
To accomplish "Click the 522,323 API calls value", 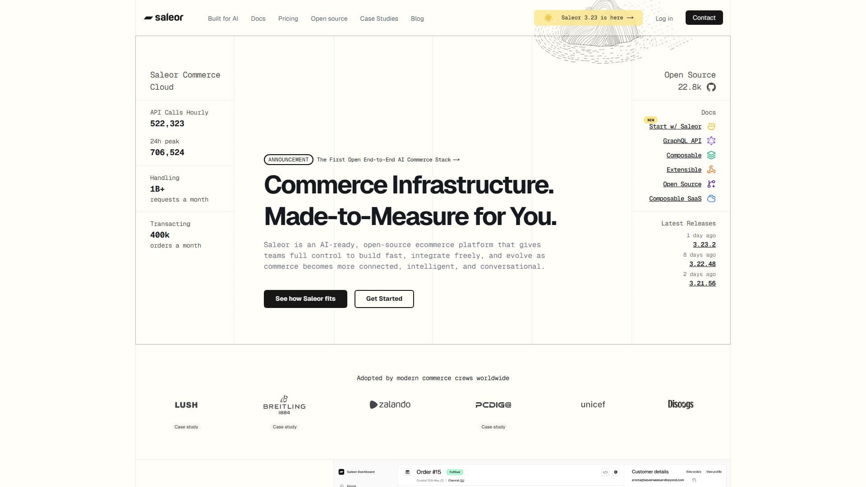I will pyautogui.click(x=167, y=124).
